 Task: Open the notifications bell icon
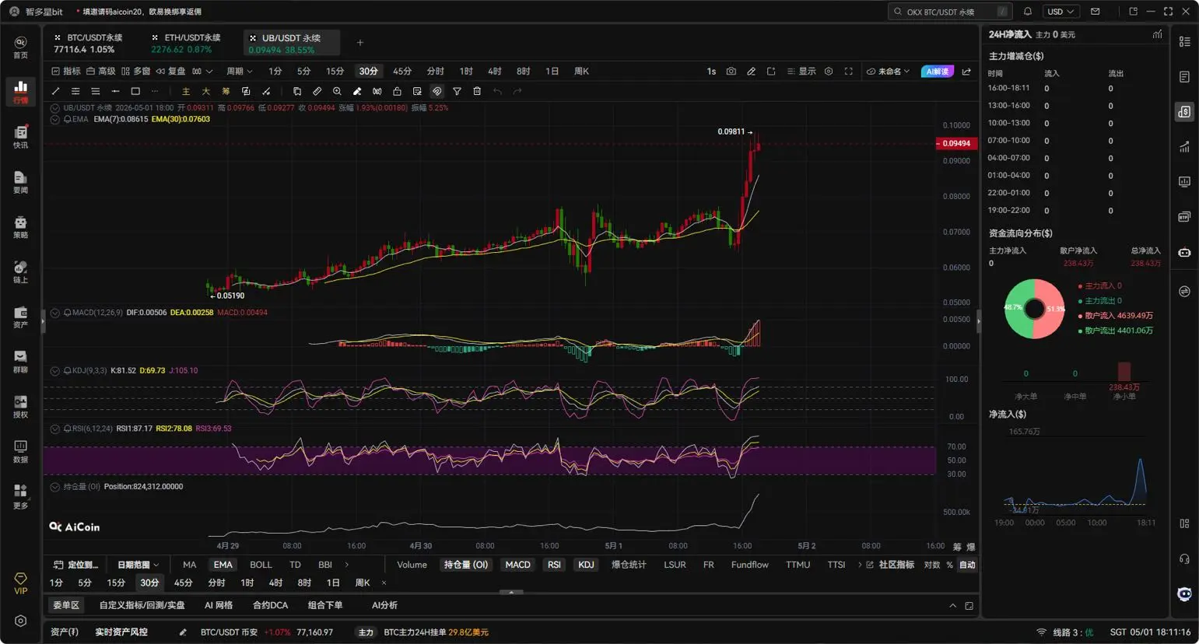click(x=1028, y=12)
